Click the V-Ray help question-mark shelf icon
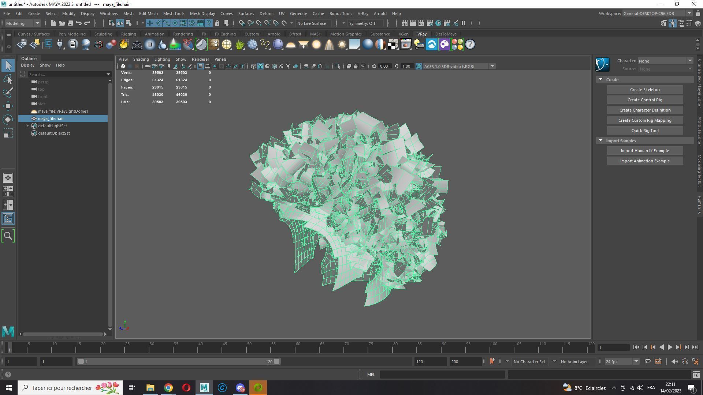Viewport: 703px width, 395px height. click(470, 45)
